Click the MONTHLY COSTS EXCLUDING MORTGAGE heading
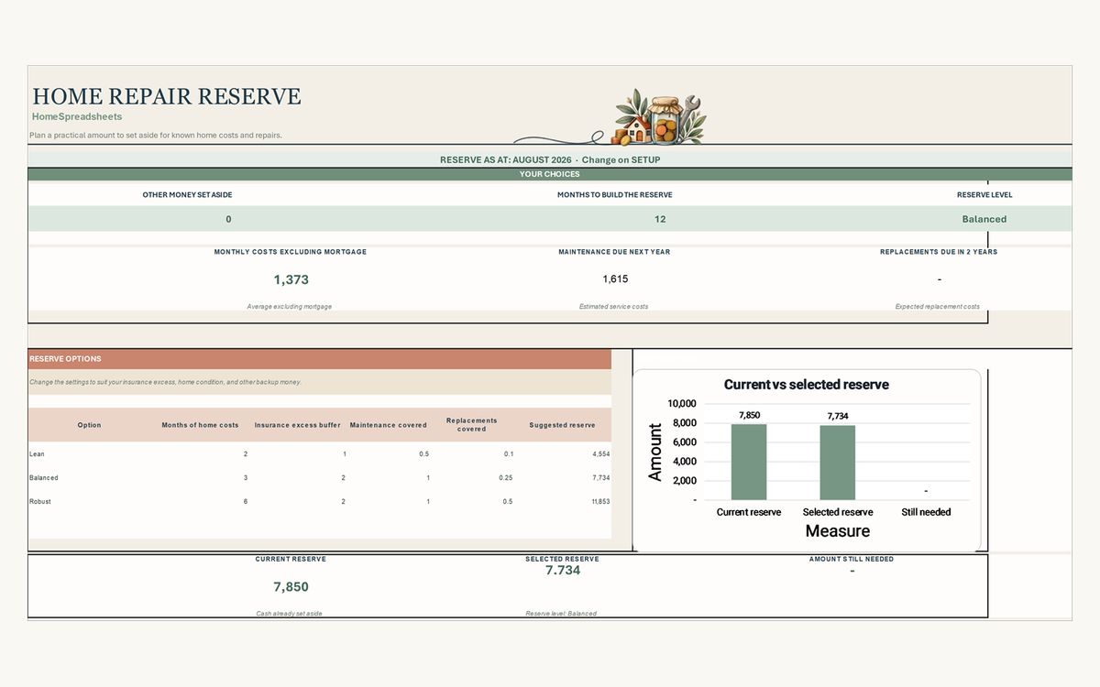The image size is (1100, 687). pos(290,252)
